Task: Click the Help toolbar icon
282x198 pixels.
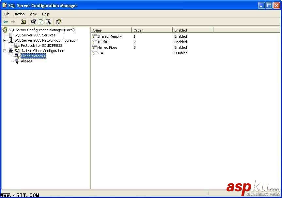Action: 58,22
